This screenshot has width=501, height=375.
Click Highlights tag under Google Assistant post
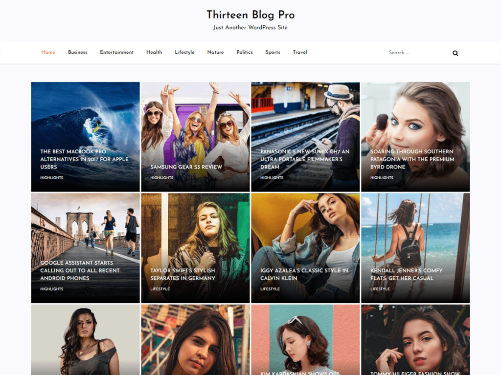(52, 289)
